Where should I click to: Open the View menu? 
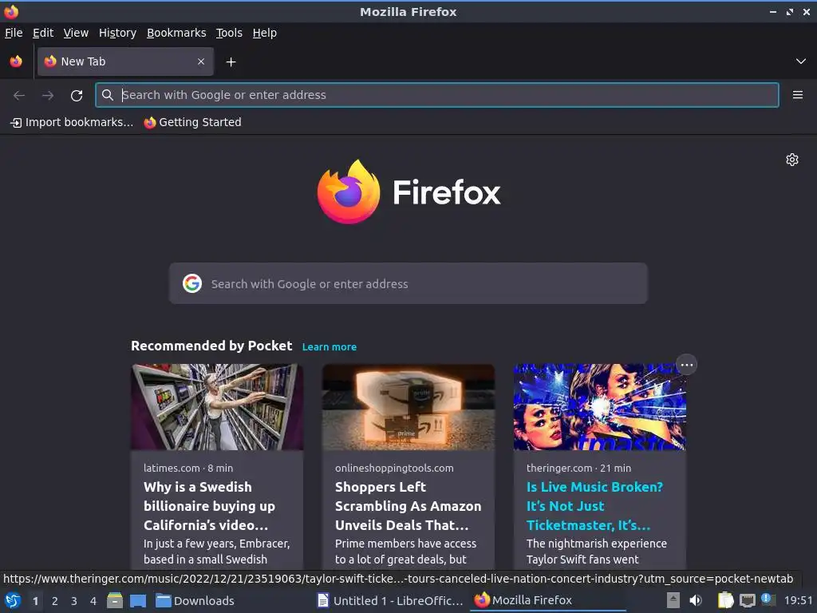pyautogui.click(x=76, y=33)
